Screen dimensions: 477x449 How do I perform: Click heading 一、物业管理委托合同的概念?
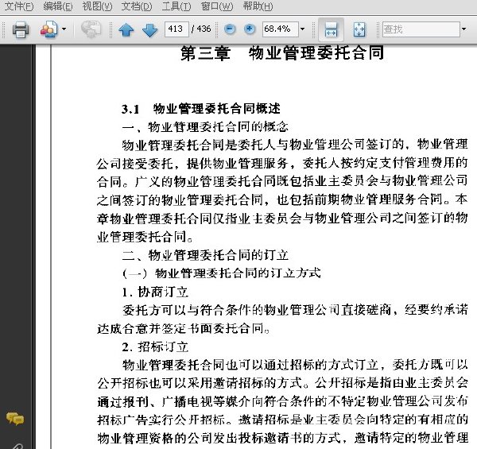[x=205, y=127]
